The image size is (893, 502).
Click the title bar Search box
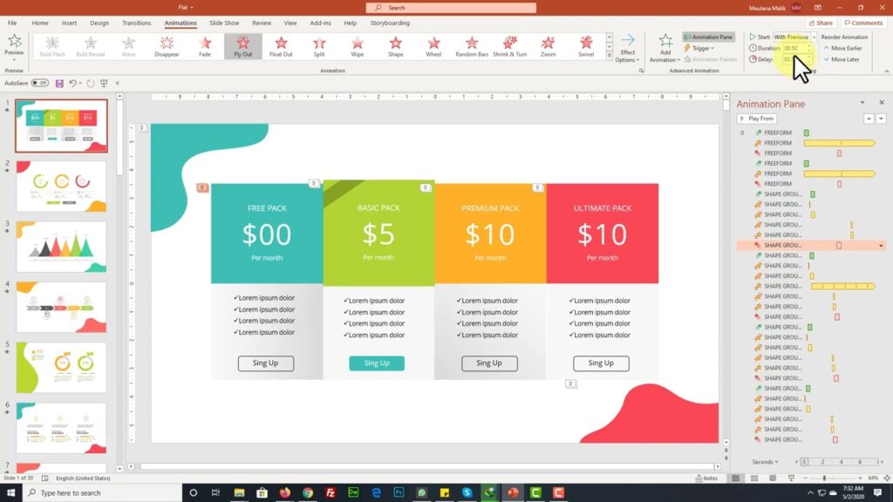451,7
